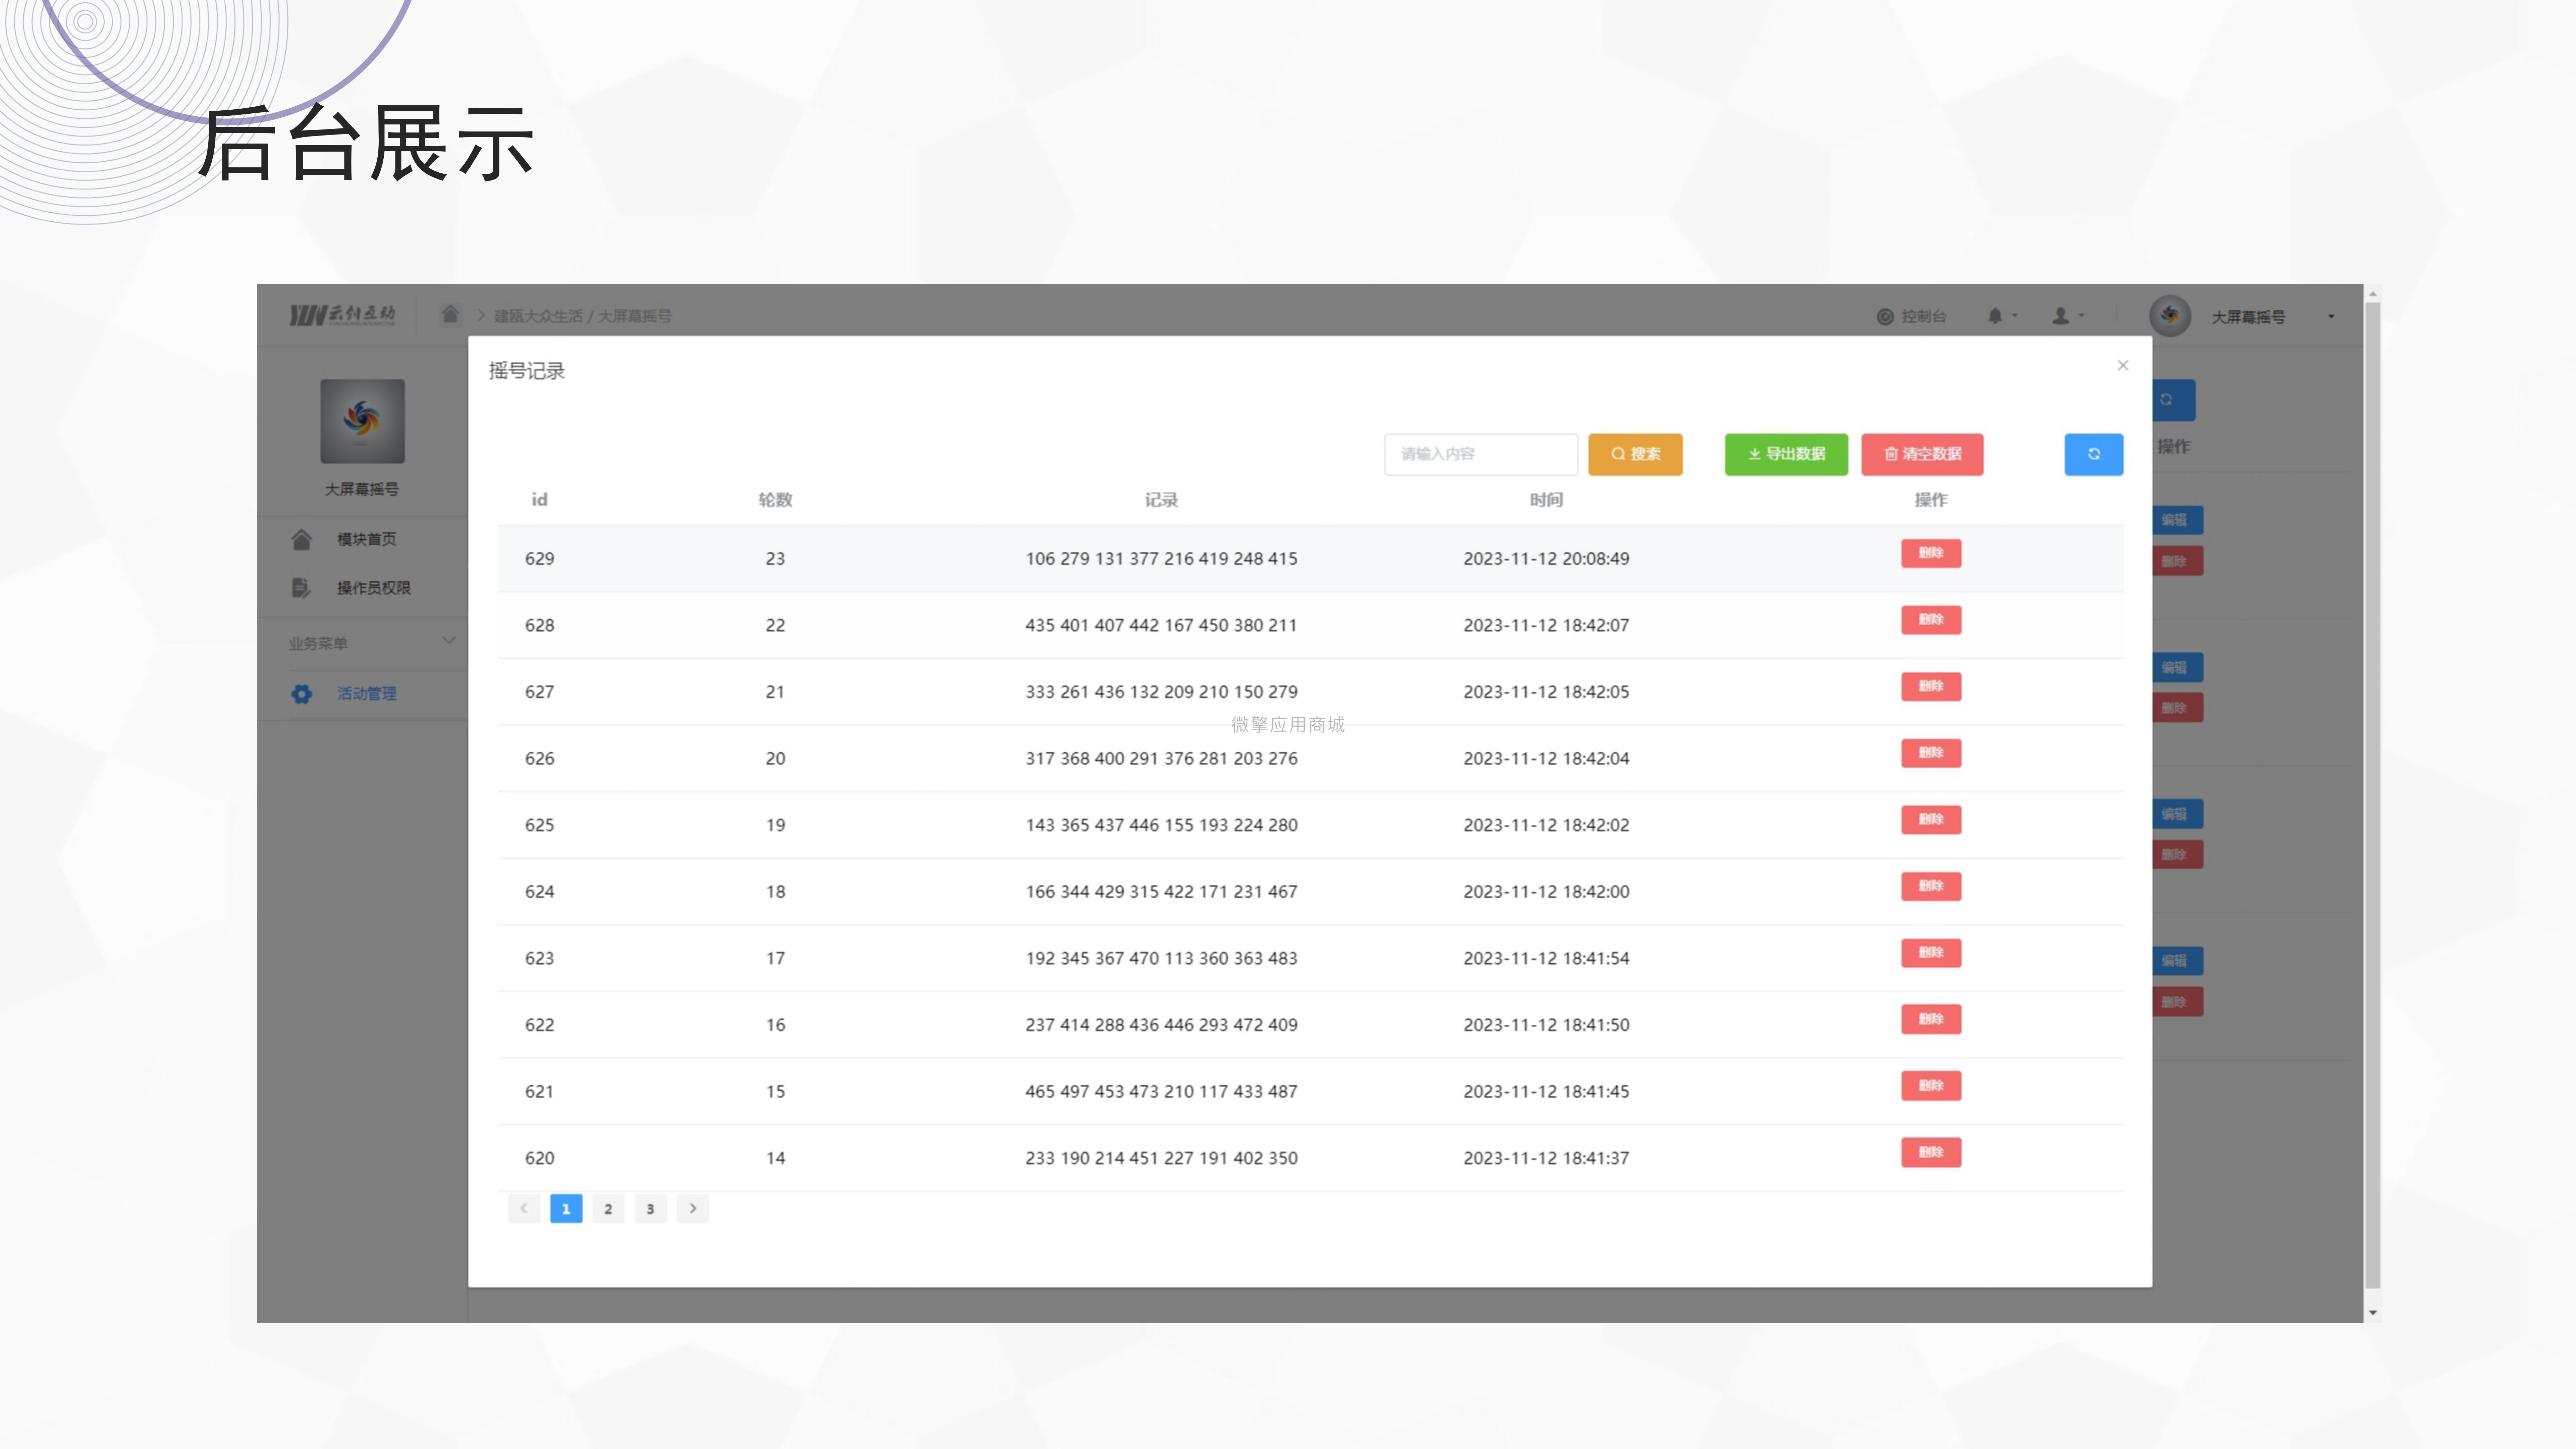Screen dimensions: 2576x1449
Task: Click the 时间 column header
Action: click(x=1546, y=500)
